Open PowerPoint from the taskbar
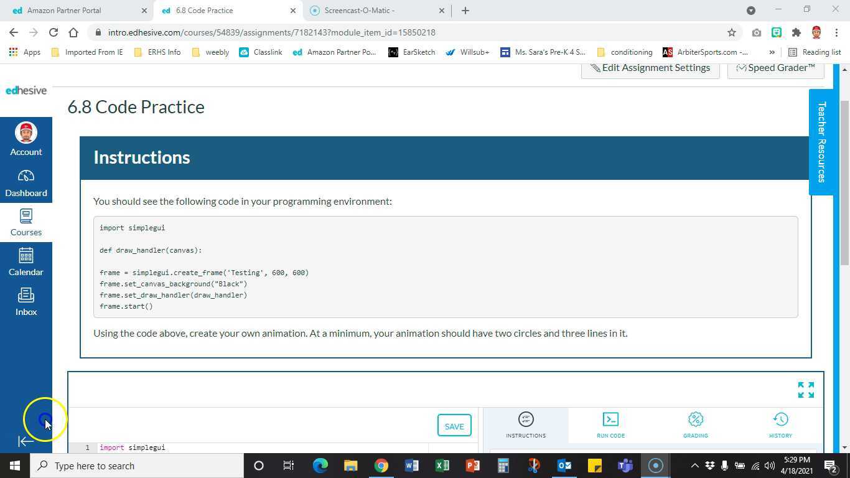The width and height of the screenshot is (850, 478). pos(472,466)
